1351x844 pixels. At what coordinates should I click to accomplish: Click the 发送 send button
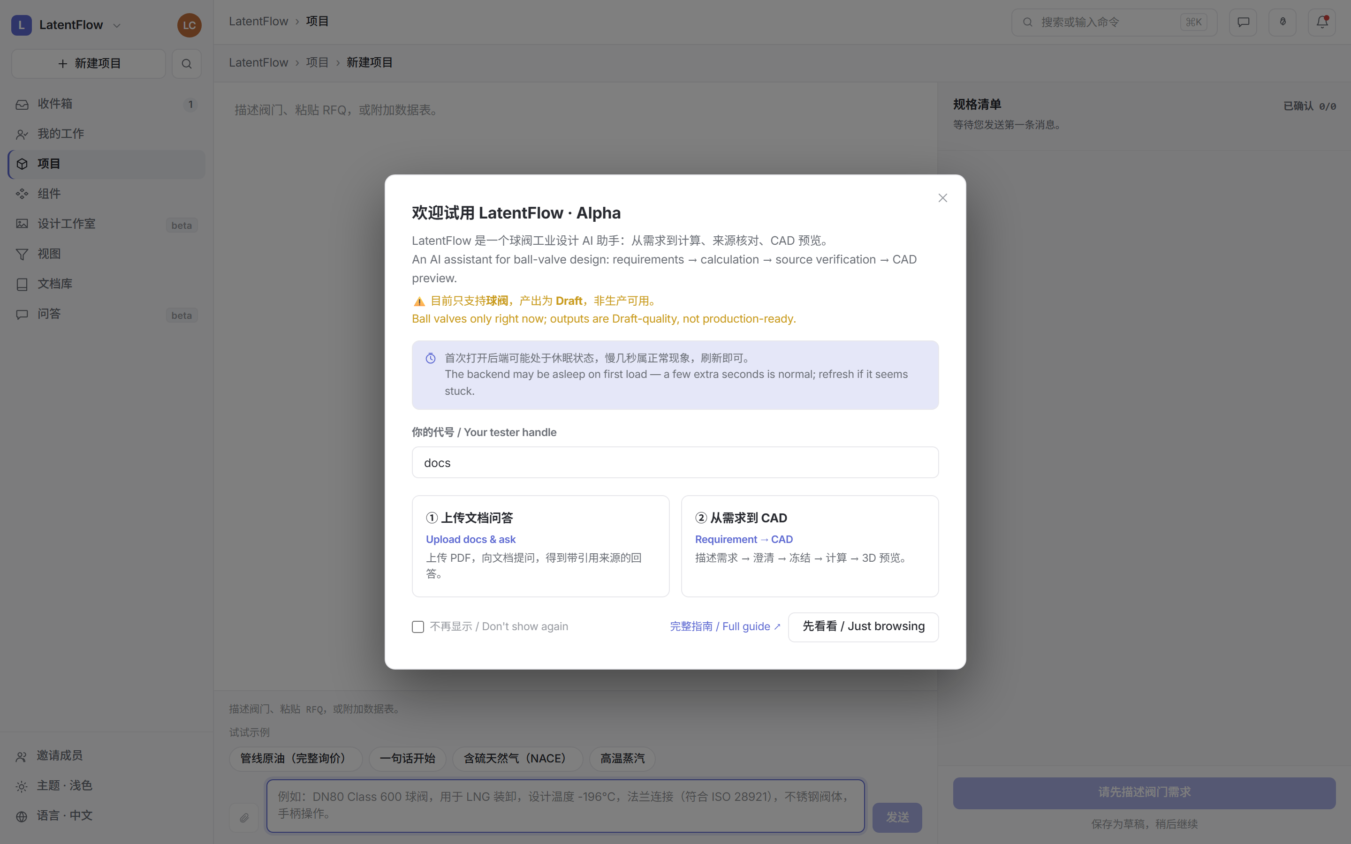pos(897,817)
